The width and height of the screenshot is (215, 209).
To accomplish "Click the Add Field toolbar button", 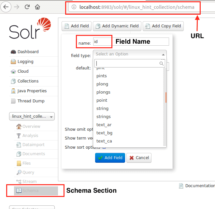I will click(x=77, y=26).
